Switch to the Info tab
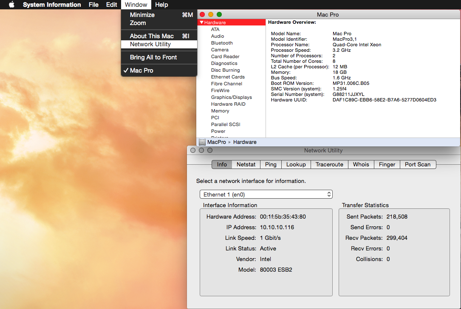Screen dimensions: 461x309 point(222,165)
